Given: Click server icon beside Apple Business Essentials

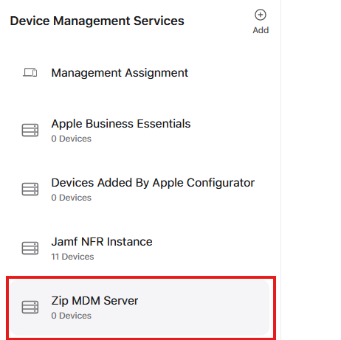Looking at the screenshot, I should [30, 130].
